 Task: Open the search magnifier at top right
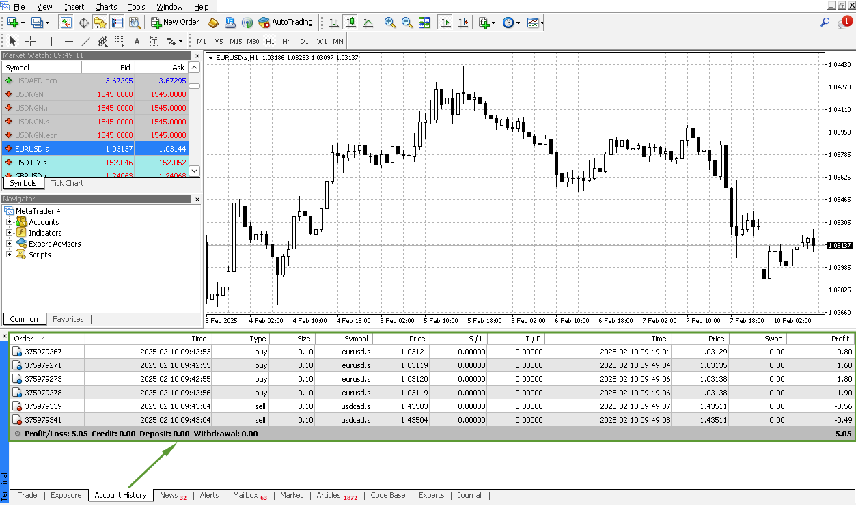point(825,23)
